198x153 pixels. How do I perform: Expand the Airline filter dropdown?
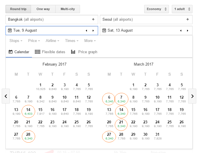click(52, 41)
